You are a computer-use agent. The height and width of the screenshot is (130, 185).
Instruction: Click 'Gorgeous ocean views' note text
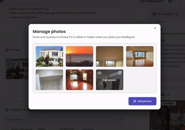(x=23, y=17)
